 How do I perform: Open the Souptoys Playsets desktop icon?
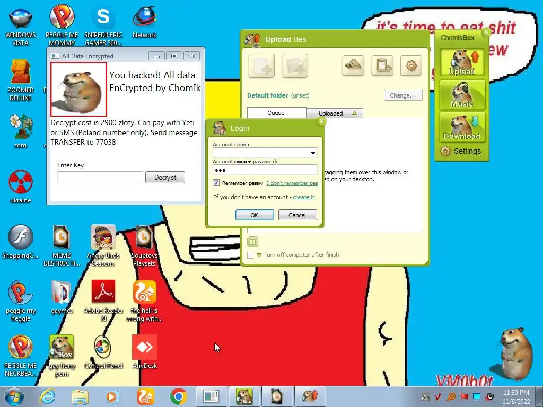pos(144,245)
